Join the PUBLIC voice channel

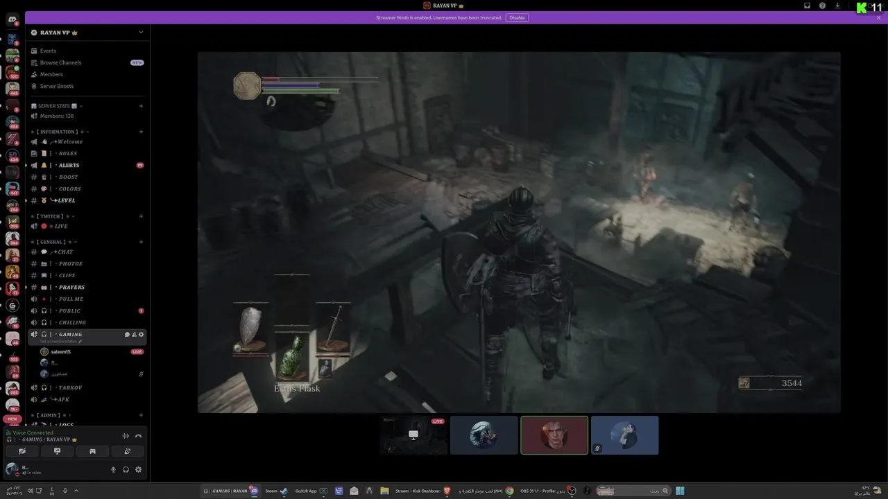coord(87,310)
